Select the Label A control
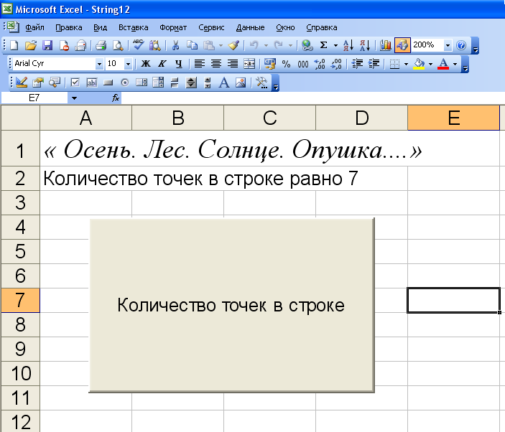 click(x=224, y=83)
